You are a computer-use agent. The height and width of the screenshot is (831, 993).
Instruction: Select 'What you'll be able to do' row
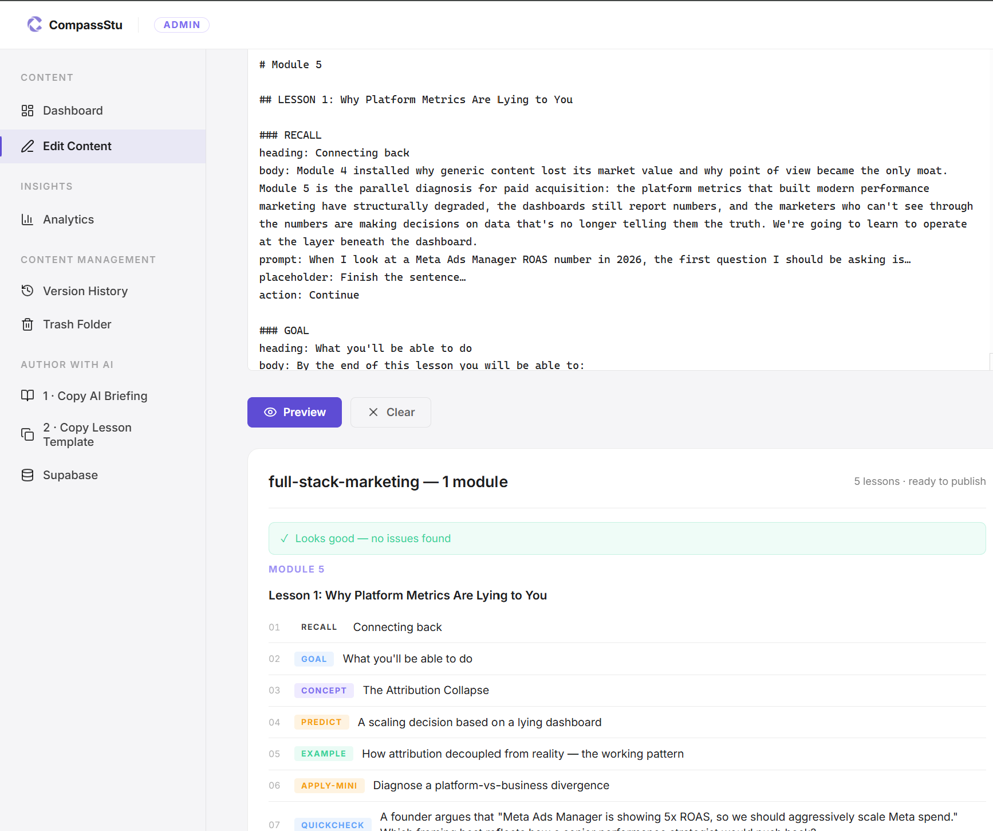tap(627, 659)
